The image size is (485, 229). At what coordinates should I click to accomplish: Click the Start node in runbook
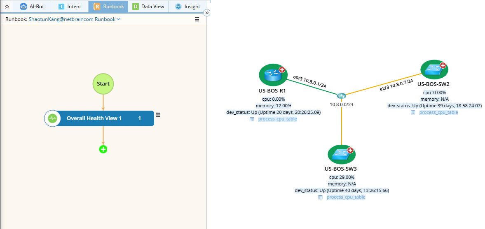(x=103, y=83)
